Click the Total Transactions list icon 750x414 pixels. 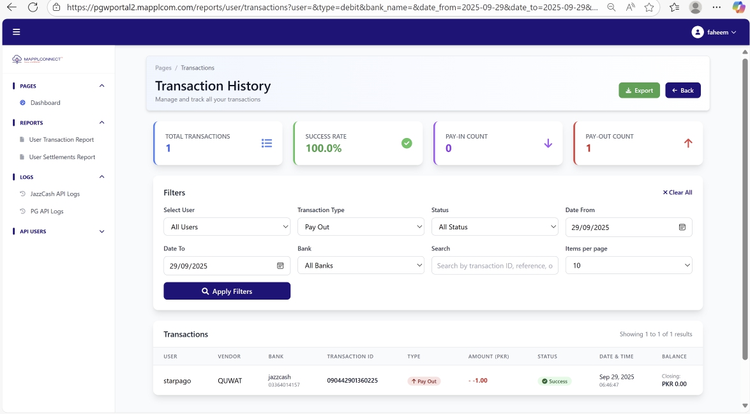(267, 143)
